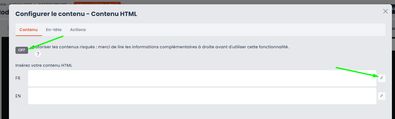The image size is (395, 119).
Task: Select the red event badge in breadcrumb
Action: pyautogui.click(x=97, y=3)
